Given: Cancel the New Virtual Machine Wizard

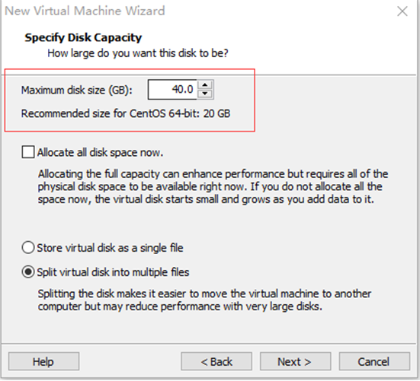Looking at the screenshot, I should coord(374,361).
